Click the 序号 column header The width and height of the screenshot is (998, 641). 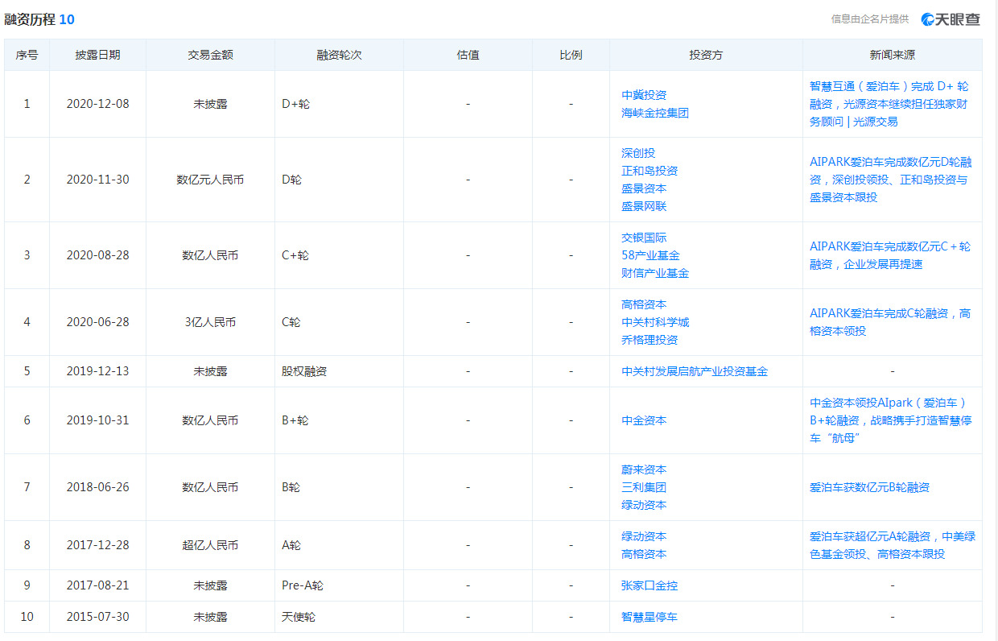pyautogui.click(x=27, y=55)
